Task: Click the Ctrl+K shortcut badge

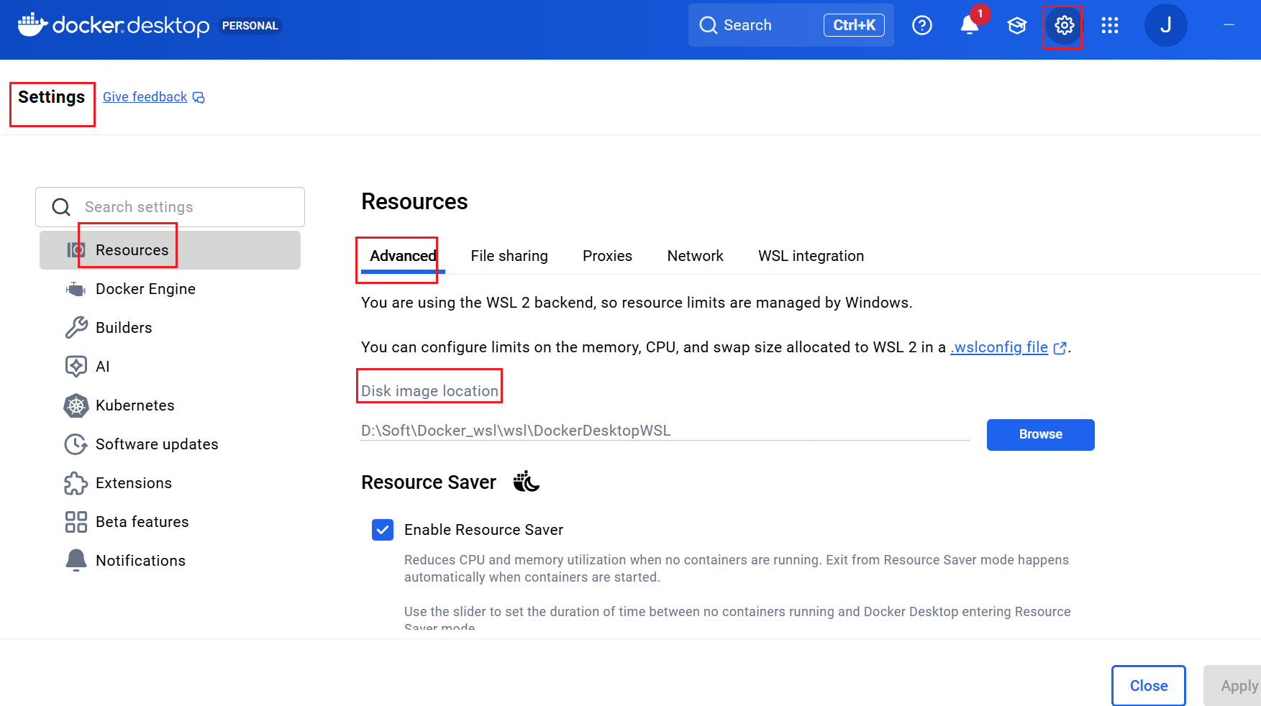Action: point(854,25)
